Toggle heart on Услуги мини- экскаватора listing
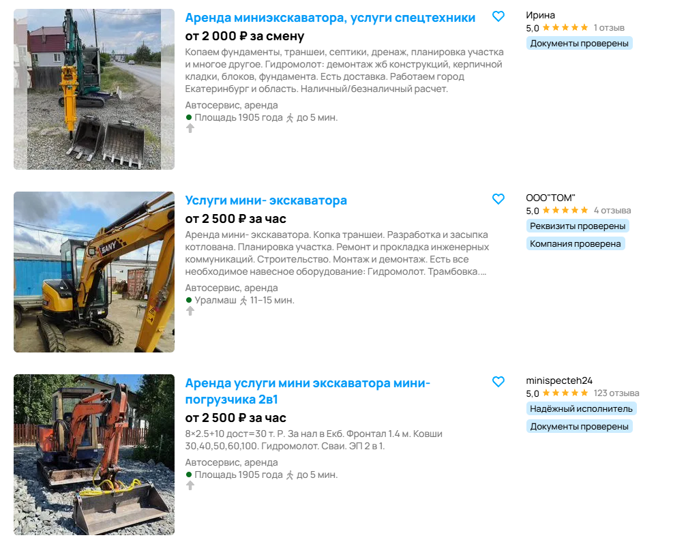The image size is (686, 542). (498, 199)
